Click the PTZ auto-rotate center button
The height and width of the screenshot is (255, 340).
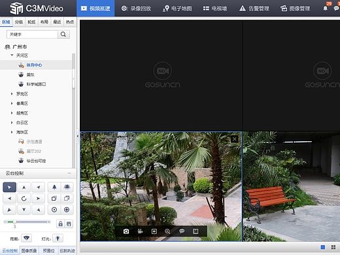pyautogui.click(x=24, y=199)
